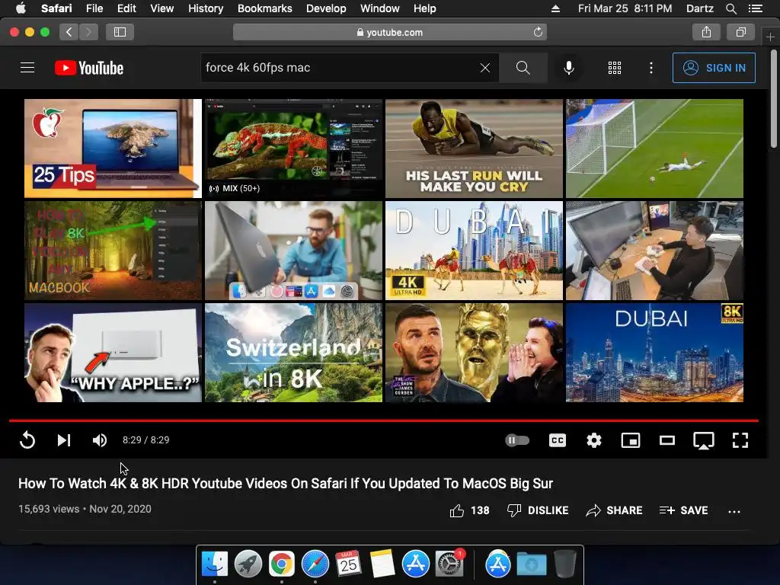
Task: Open the YouTube hamburger guide menu
Action: tap(27, 68)
